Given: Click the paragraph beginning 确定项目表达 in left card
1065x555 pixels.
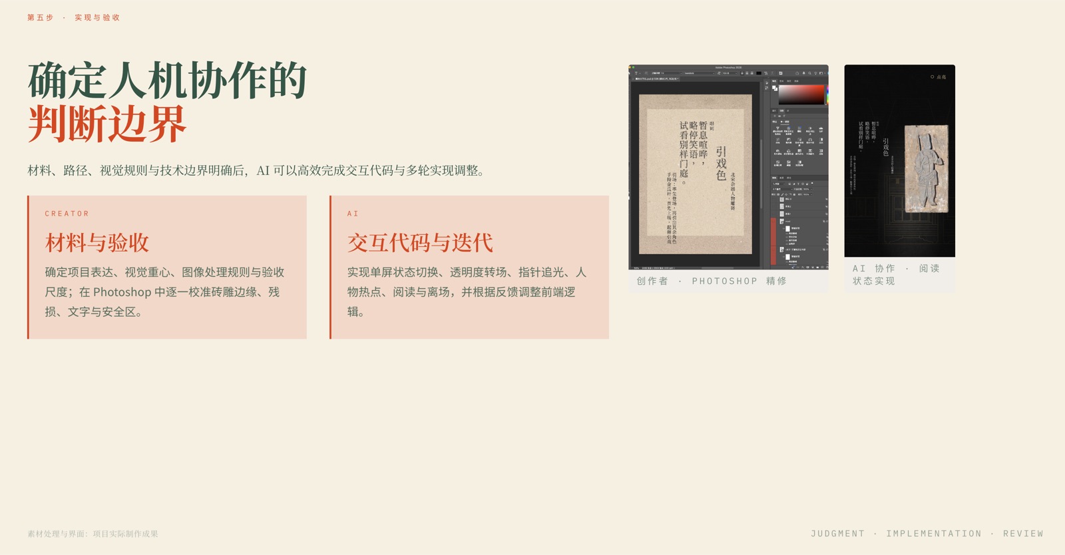Looking at the screenshot, I should tap(165, 292).
